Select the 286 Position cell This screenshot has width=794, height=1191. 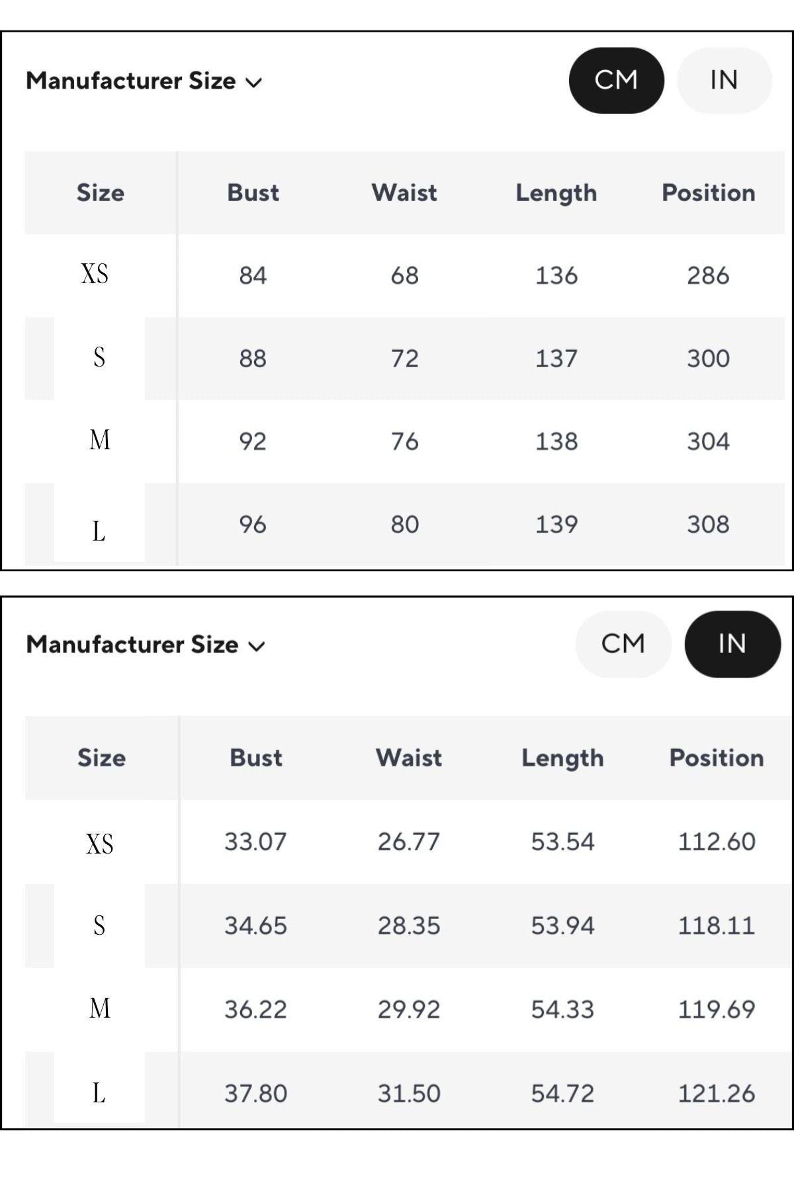click(x=708, y=275)
